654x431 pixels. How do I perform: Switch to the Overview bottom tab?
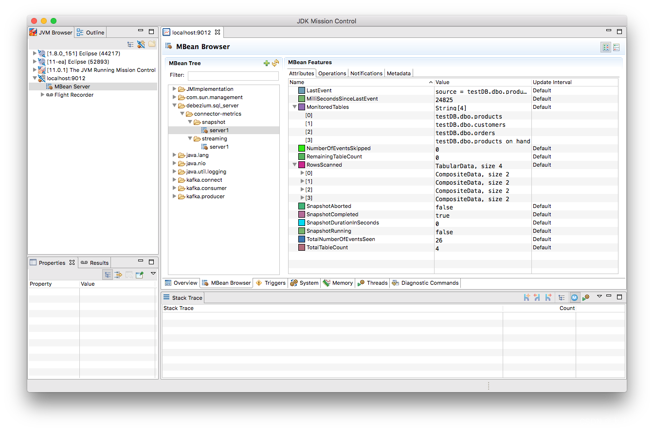coord(181,283)
